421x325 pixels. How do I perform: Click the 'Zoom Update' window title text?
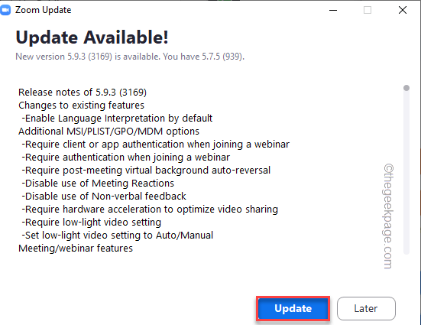44,10
